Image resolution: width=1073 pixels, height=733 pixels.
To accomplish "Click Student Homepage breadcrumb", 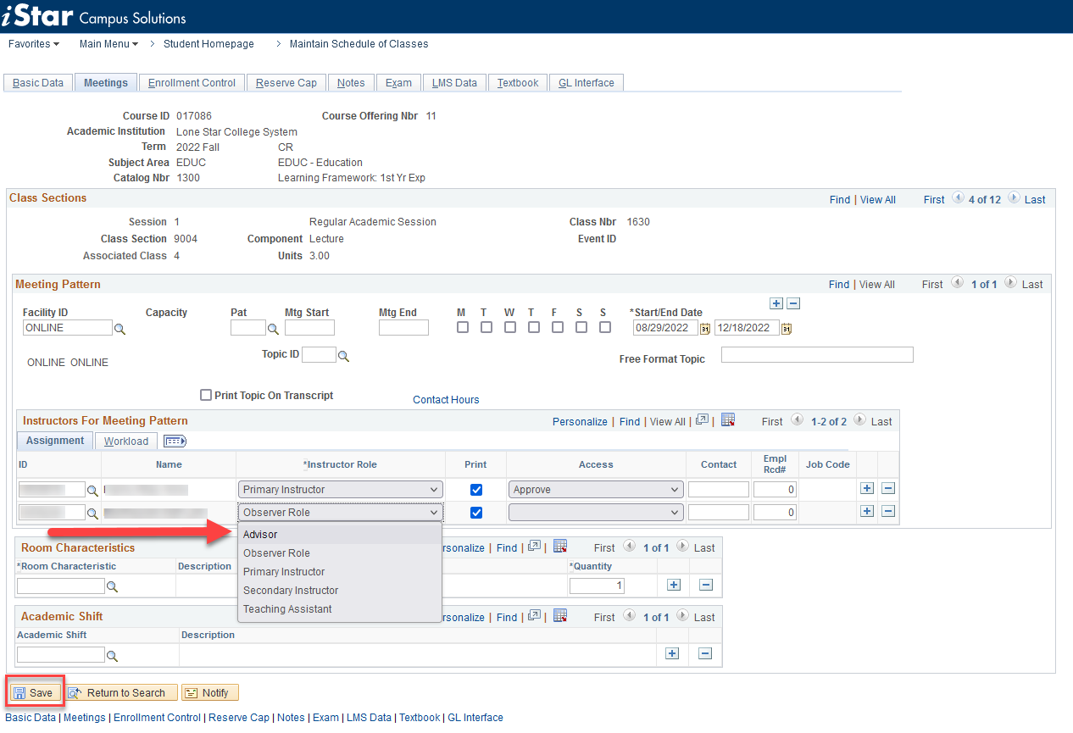I will tap(208, 44).
